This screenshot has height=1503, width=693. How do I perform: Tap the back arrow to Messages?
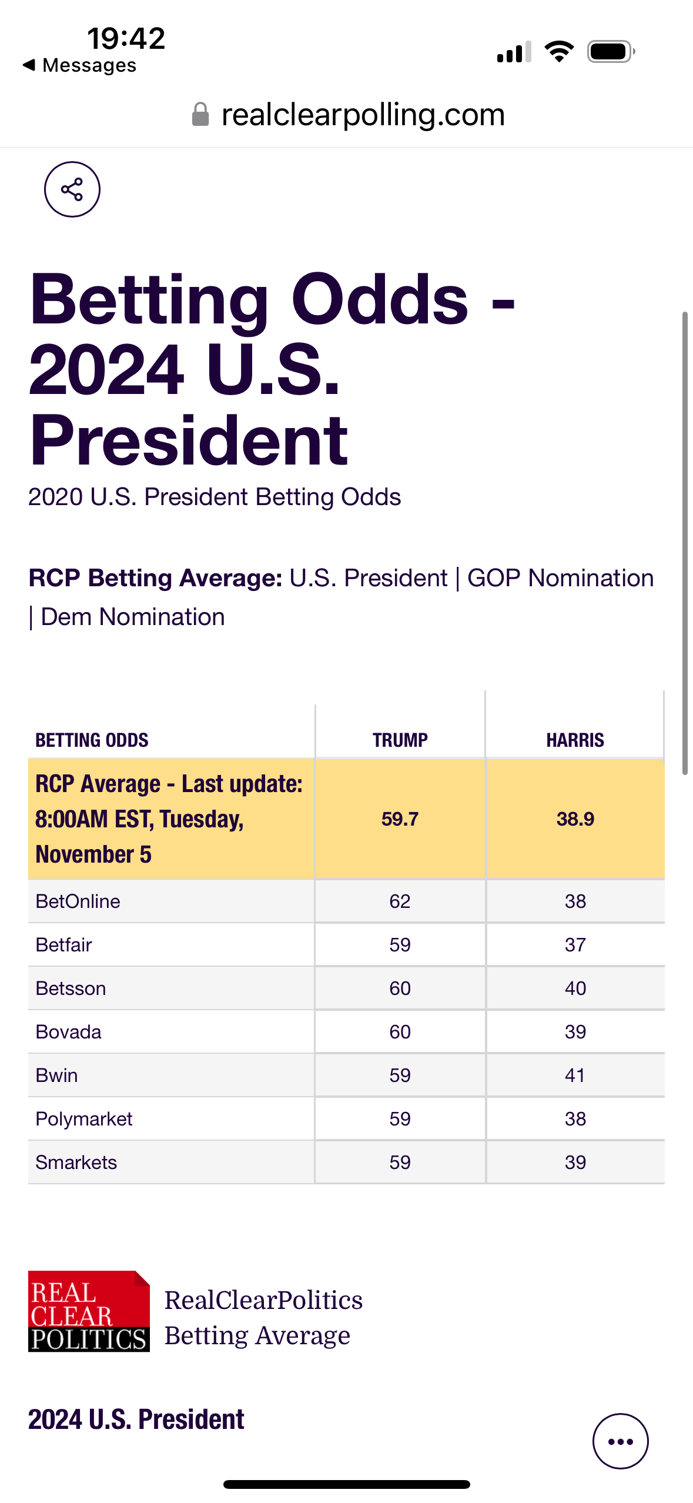coord(29,65)
